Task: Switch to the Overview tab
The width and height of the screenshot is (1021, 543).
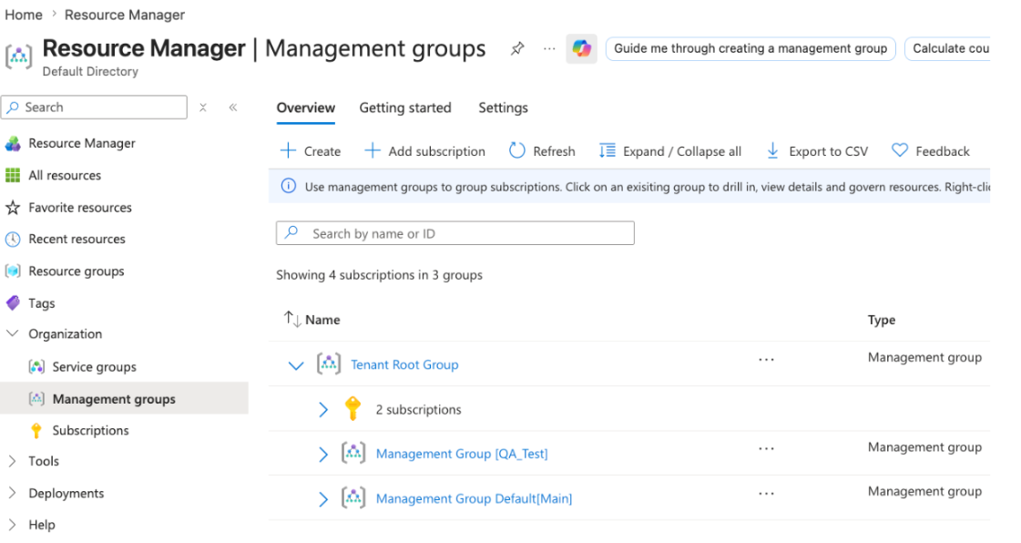Action: pyautogui.click(x=306, y=108)
